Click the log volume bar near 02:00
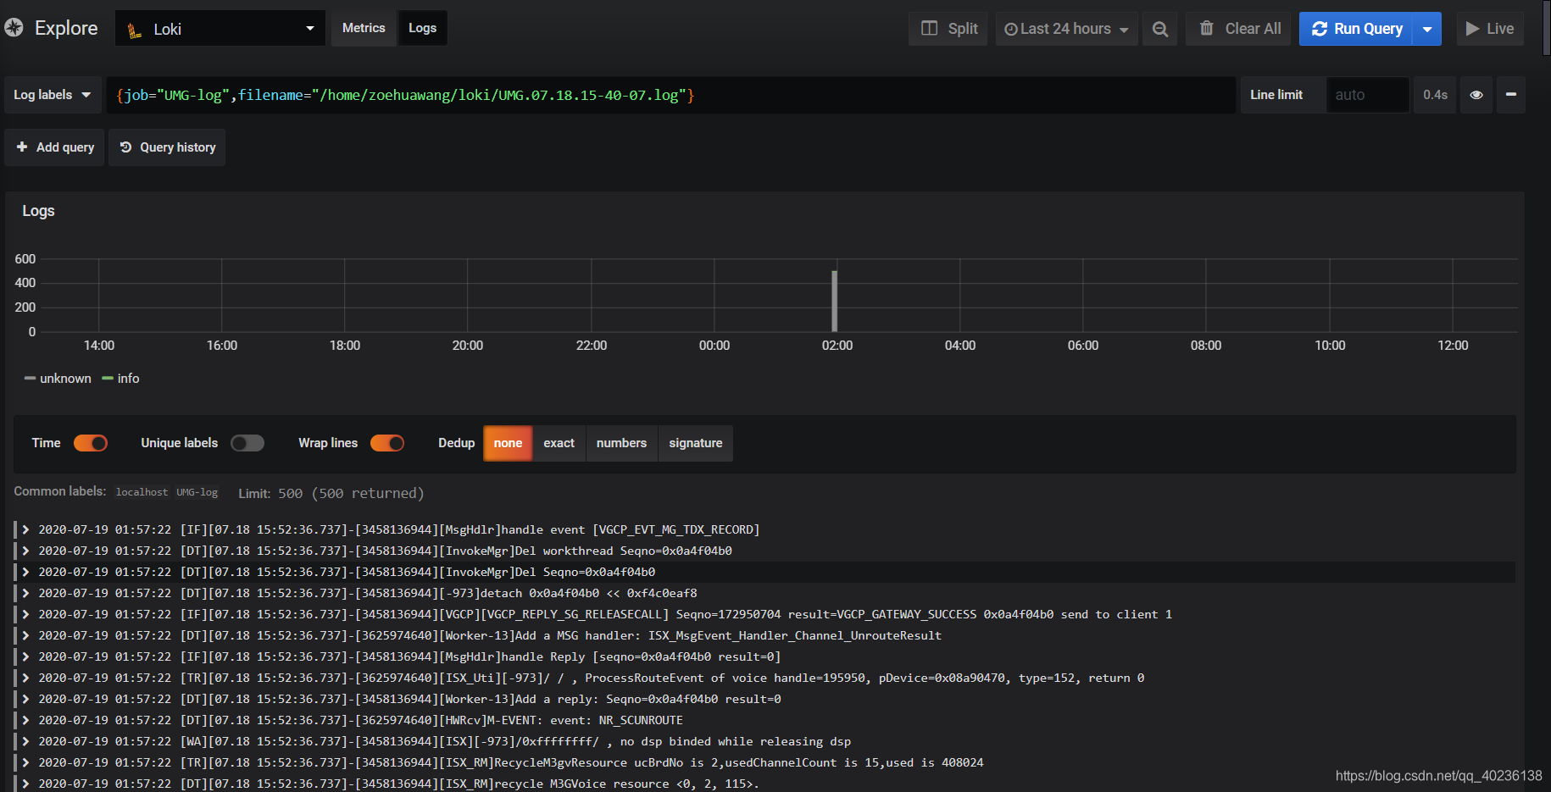Viewport: 1551px width, 792px height. [x=835, y=301]
